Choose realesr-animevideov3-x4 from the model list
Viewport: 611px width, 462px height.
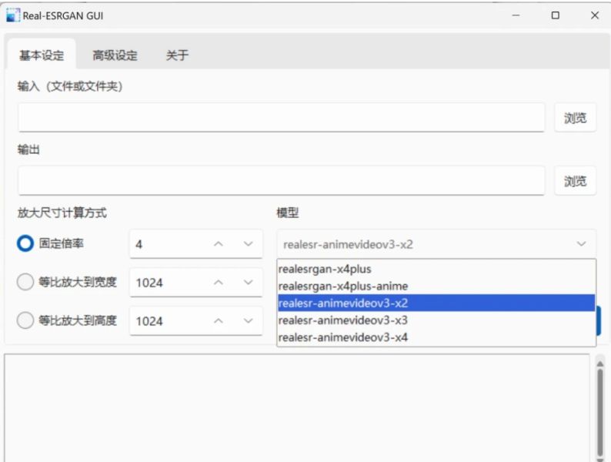tap(436, 337)
